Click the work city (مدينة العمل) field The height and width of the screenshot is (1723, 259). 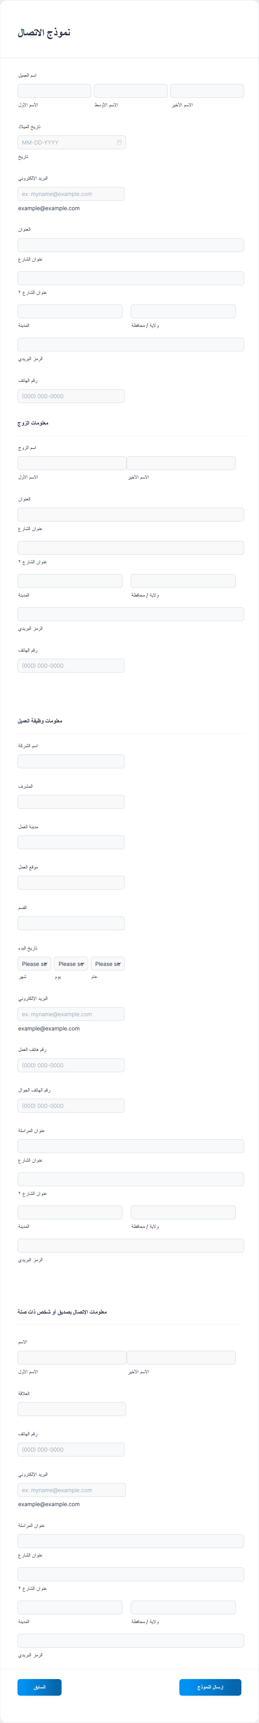coord(70,842)
